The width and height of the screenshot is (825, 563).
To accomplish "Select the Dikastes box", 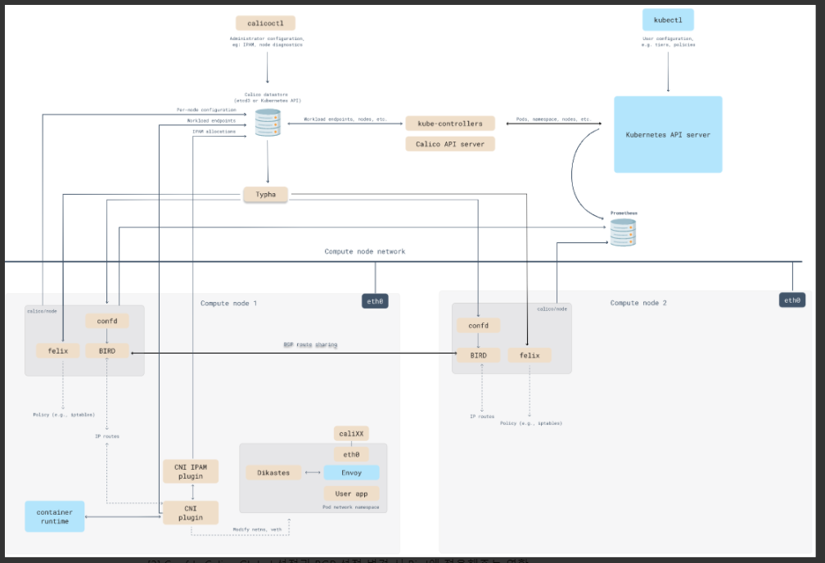I will tap(273, 472).
